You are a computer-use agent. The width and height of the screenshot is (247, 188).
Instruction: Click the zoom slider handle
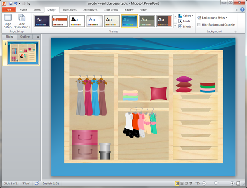pos(215,183)
